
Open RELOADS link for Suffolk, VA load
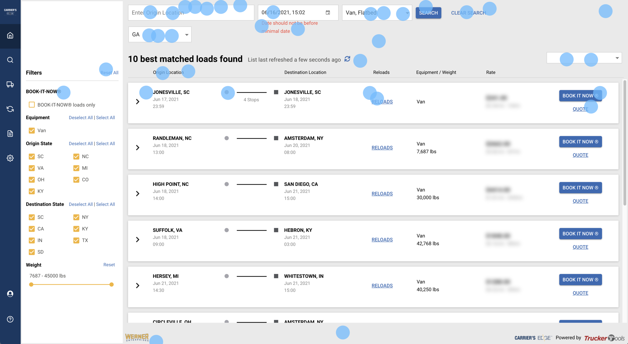[382, 240]
